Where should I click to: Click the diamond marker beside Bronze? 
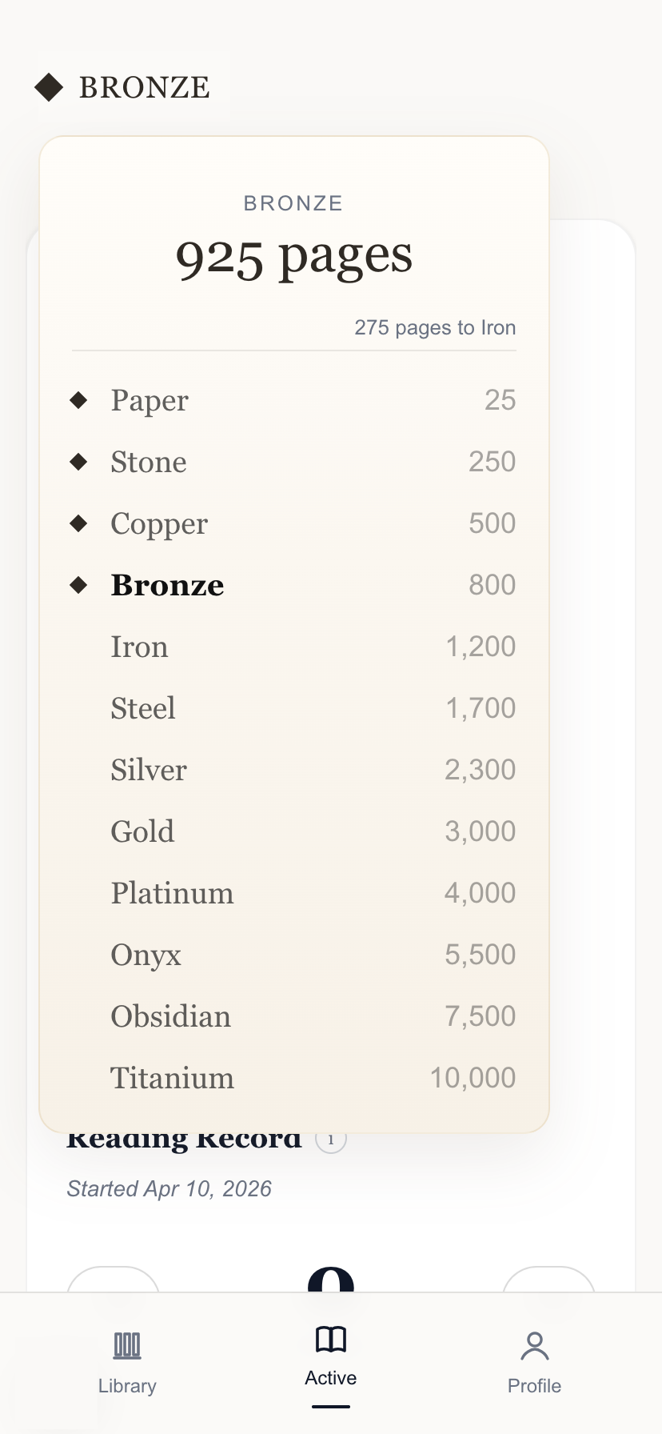[78, 585]
